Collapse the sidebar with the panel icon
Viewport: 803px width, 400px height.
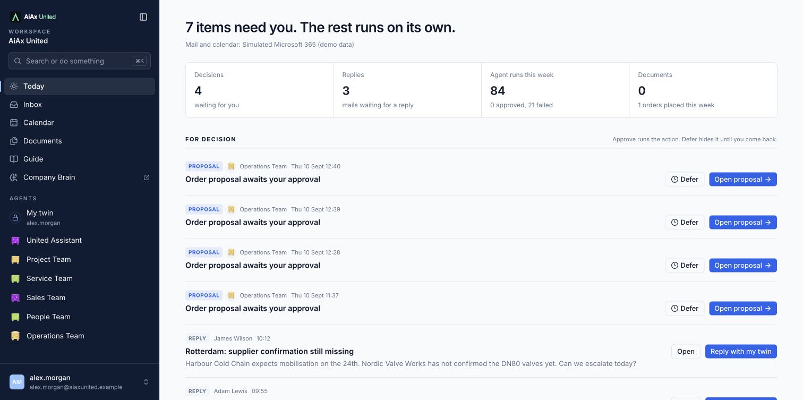coord(143,17)
